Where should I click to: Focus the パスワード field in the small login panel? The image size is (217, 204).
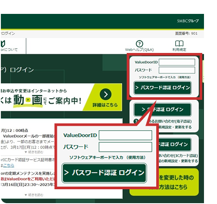pyautogui.click(x=177, y=70)
